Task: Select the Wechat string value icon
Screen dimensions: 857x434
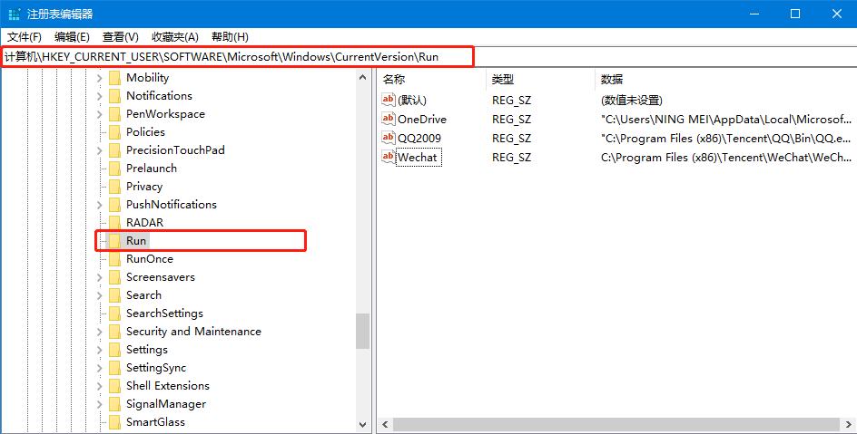Action: [x=389, y=157]
